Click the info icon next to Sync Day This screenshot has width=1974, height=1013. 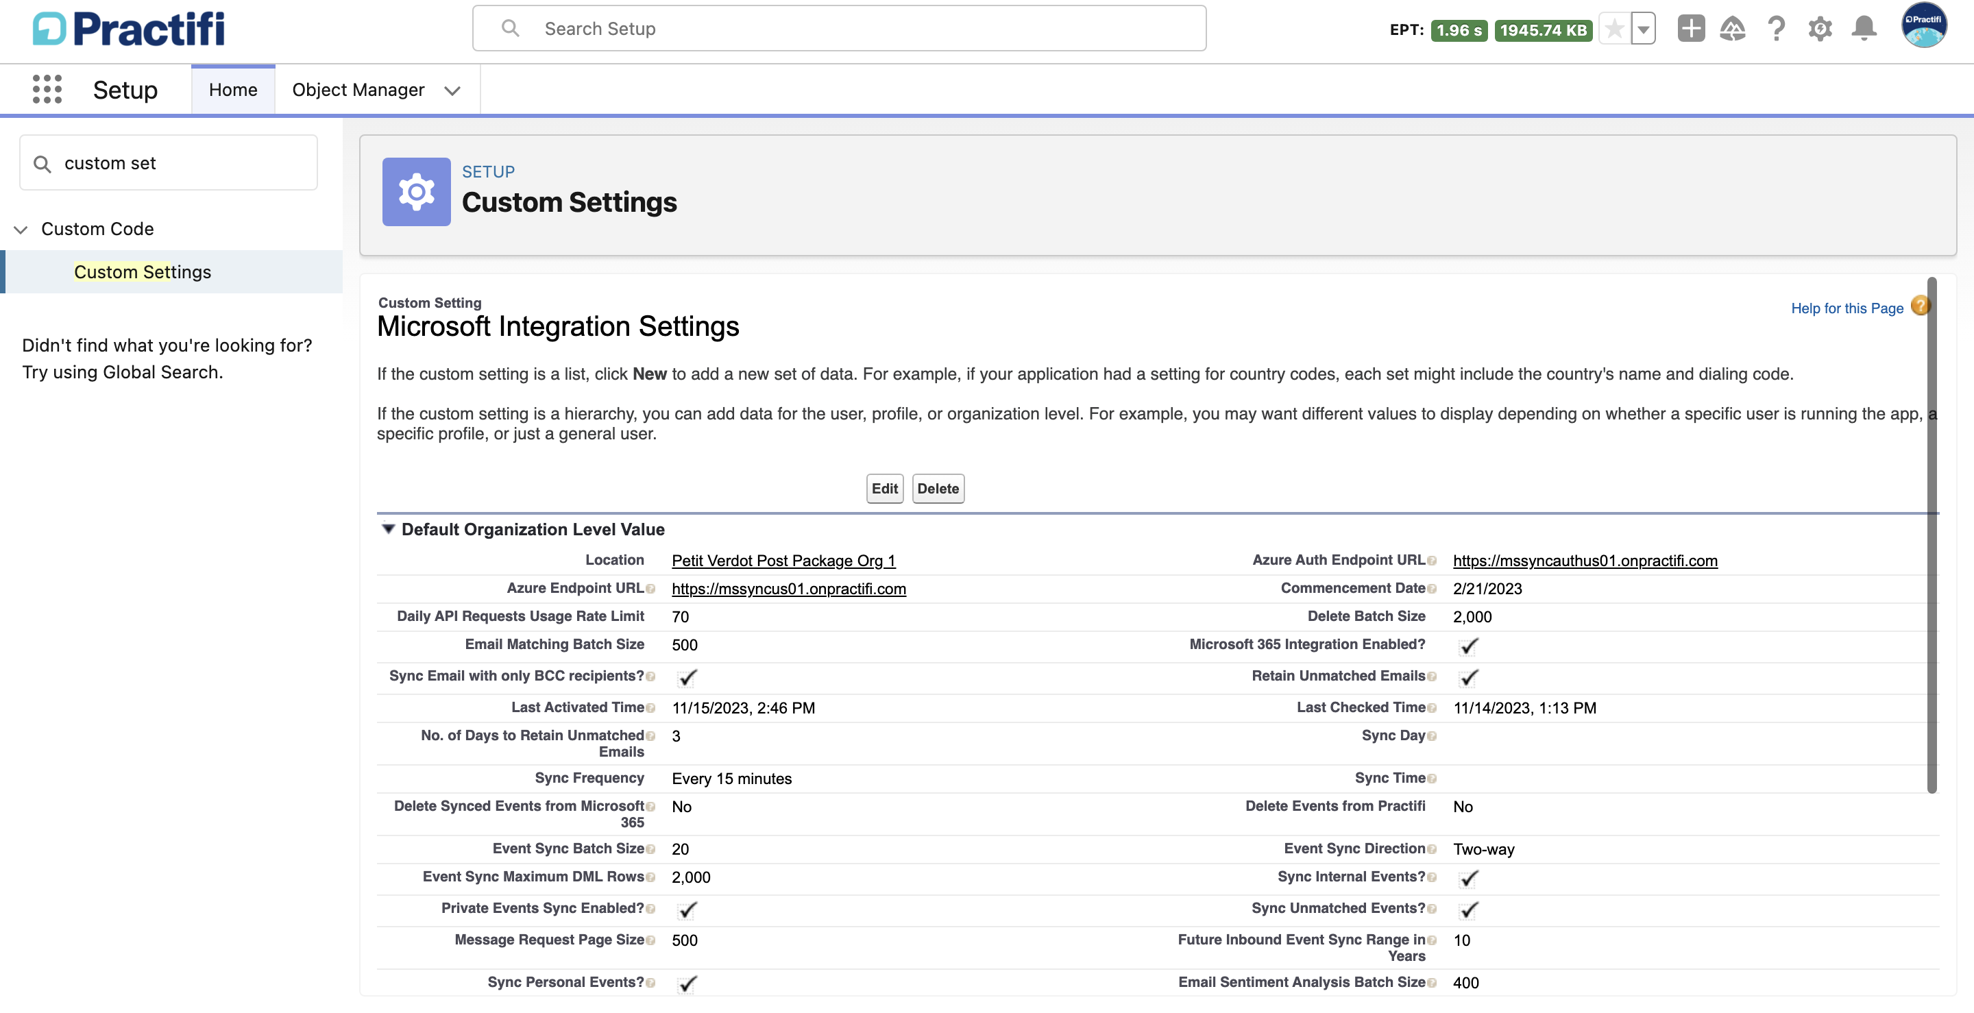1431,736
